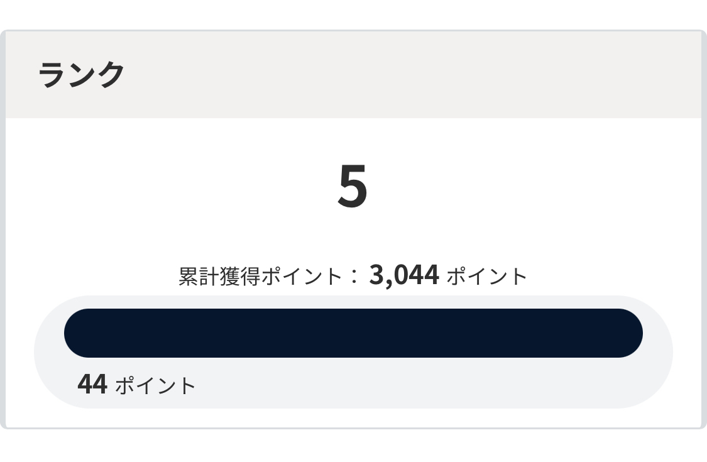
Task: Click the bold 44 points number
Action: click(x=92, y=385)
